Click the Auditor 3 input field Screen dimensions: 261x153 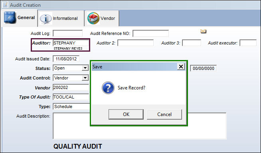tap(192, 43)
